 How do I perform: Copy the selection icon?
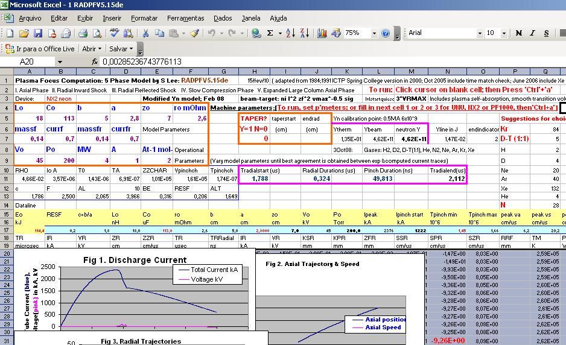pyautogui.click(x=159, y=33)
